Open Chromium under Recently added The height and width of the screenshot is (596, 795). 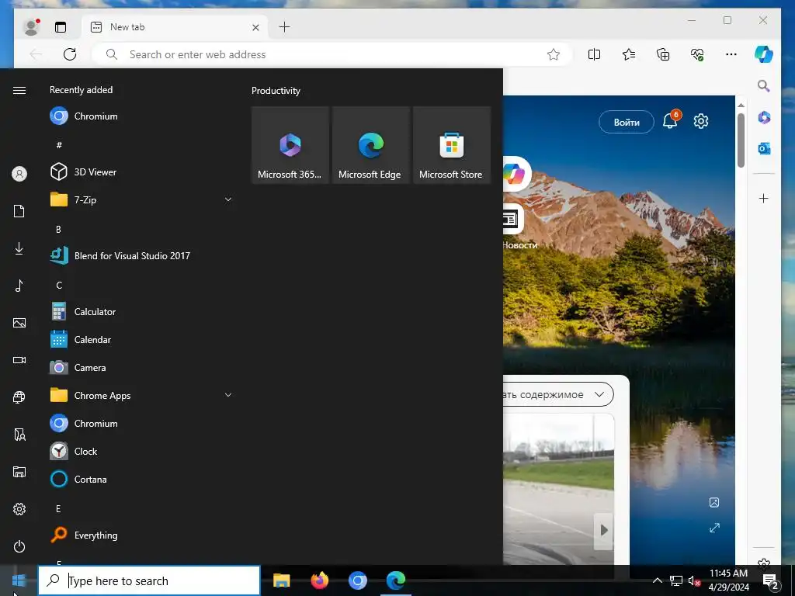pyautogui.click(x=141, y=116)
